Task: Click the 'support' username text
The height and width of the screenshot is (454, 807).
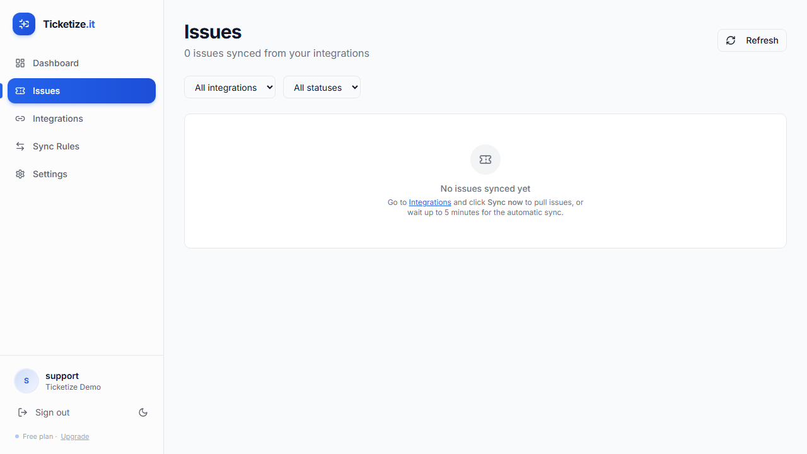Action: (62, 376)
